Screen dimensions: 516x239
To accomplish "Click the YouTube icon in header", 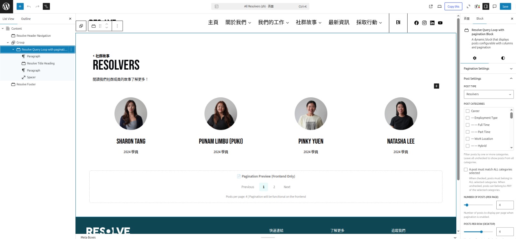I will 440,23.
